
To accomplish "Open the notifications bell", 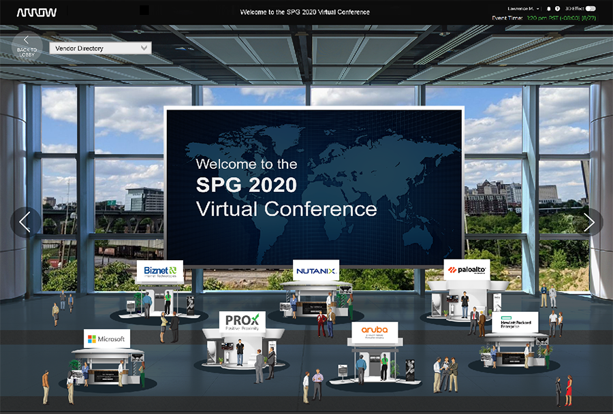I will click(548, 9).
